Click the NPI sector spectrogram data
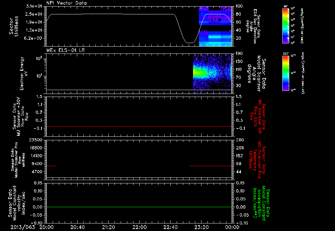The height and width of the screenshot is (231, 335). (215, 26)
